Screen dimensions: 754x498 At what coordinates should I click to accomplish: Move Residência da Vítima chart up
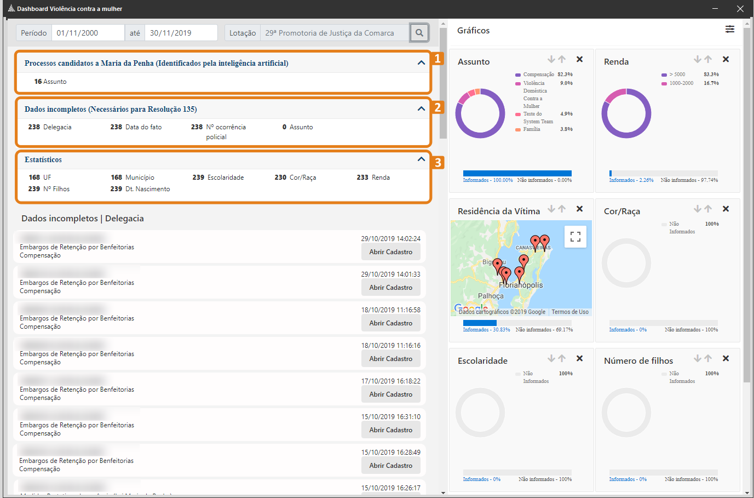pos(562,209)
